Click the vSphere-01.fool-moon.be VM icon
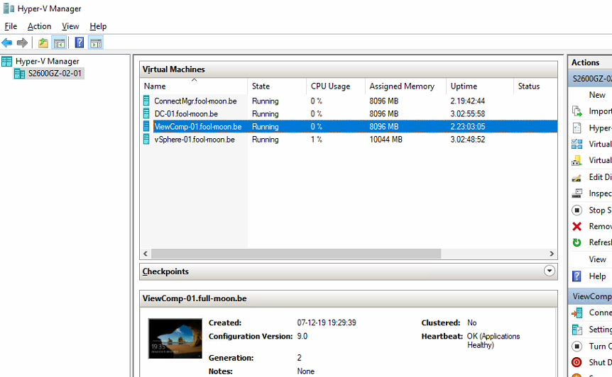Viewport: 612px width, 377px height. 146,140
